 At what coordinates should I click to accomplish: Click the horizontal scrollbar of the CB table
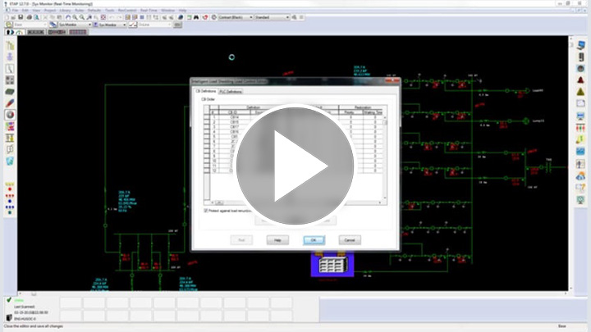tap(295, 202)
